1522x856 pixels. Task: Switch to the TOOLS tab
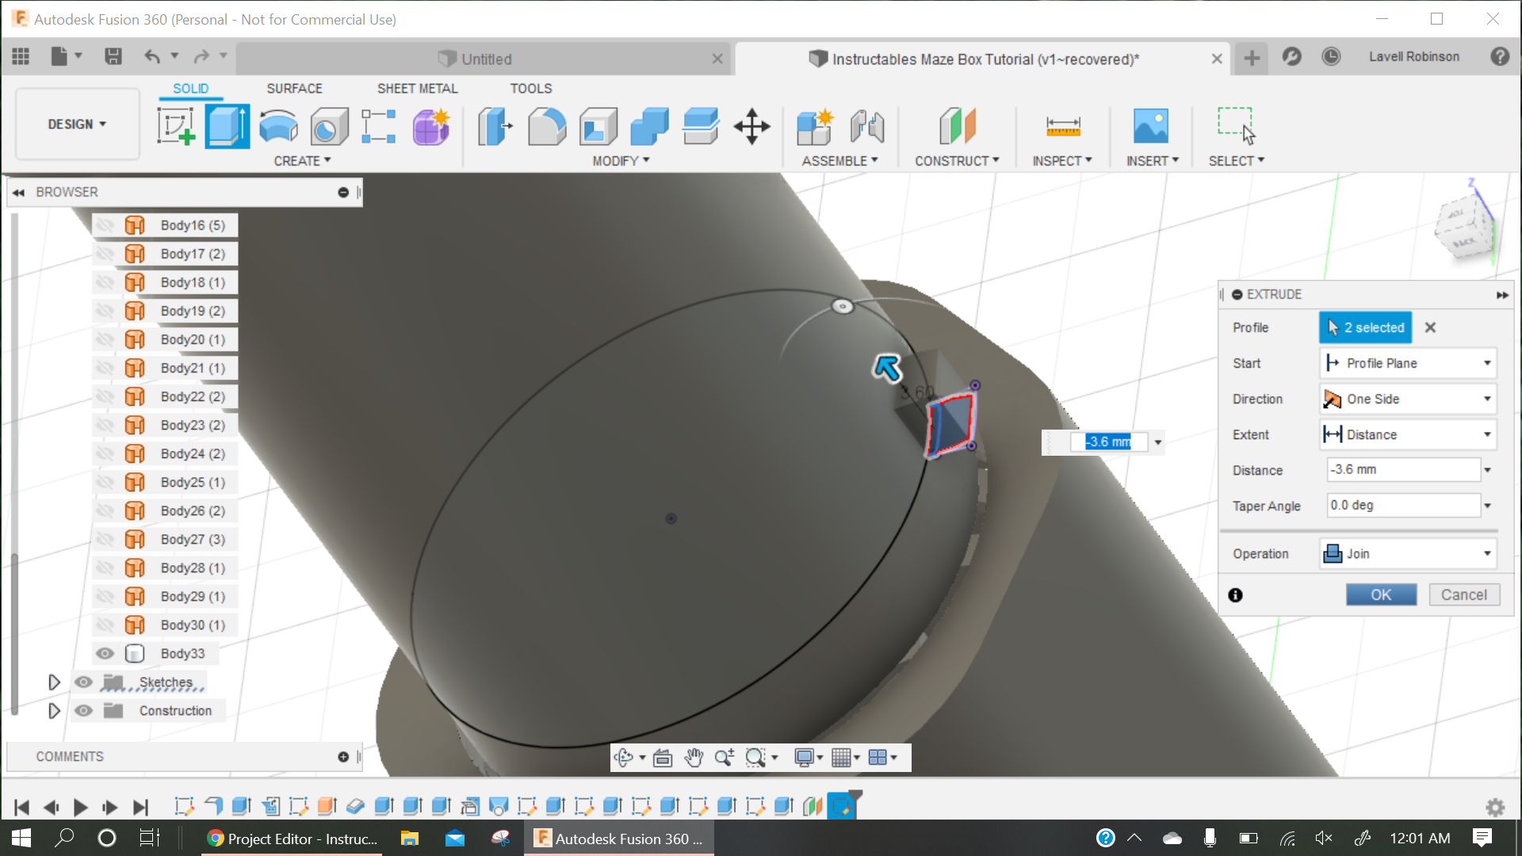(x=530, y=89)
